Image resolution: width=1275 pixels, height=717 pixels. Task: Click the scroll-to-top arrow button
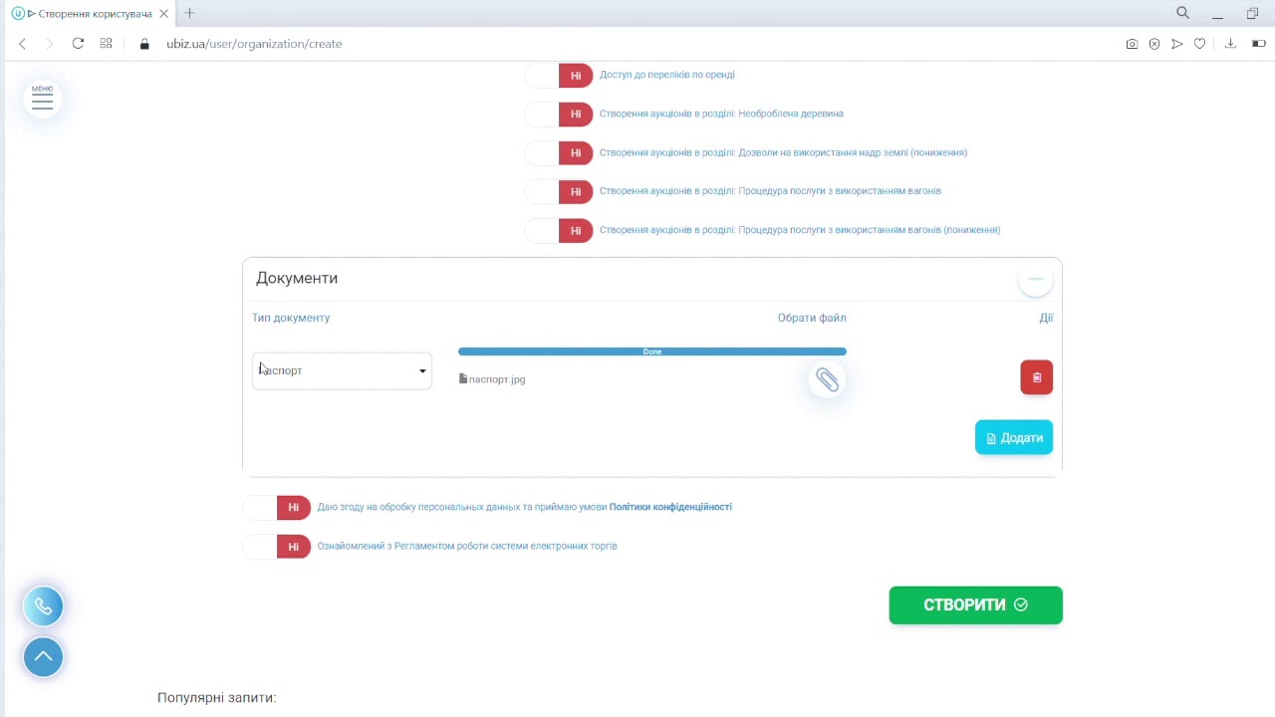[43, 657]
